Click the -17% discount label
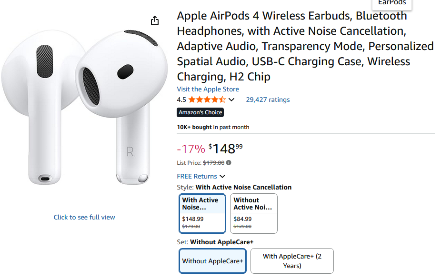Image resolution: width=441 pixels, height=279 pixels. (190, 149)
